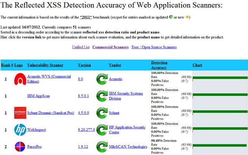
Task: Open the IBM AppScan product link
Action: click(38, 96)
